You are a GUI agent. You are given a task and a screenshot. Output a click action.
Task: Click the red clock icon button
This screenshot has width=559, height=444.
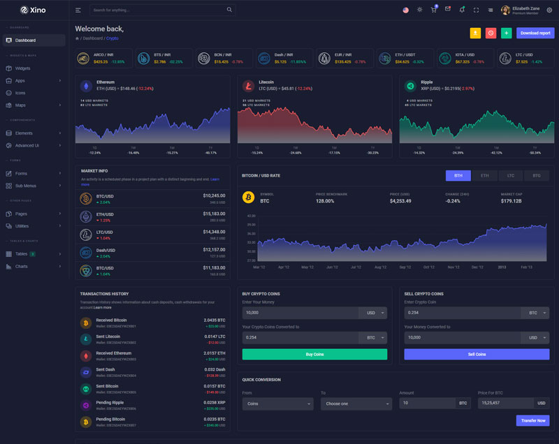tap(491, 33)
